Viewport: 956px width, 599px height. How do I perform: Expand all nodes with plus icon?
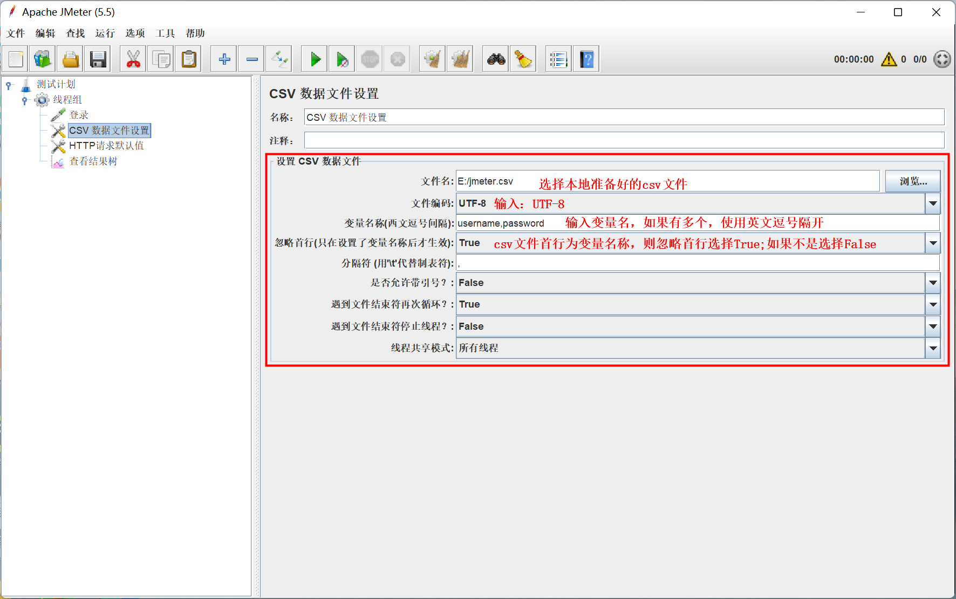tap(224, 59)
